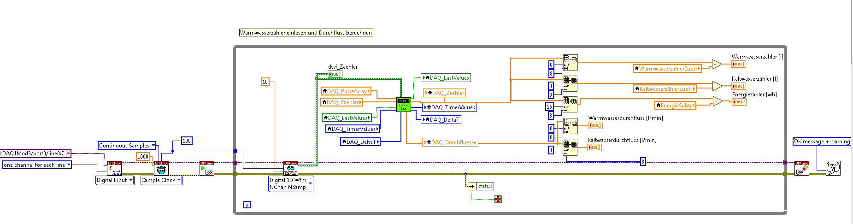
Task: Click the dwf_Zaehler waveform indicator terminal
Action: coord(335,74)
